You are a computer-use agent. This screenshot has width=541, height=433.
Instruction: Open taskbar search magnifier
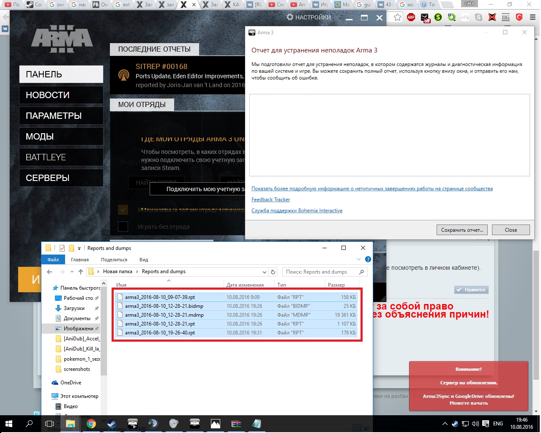click(29, 423)
